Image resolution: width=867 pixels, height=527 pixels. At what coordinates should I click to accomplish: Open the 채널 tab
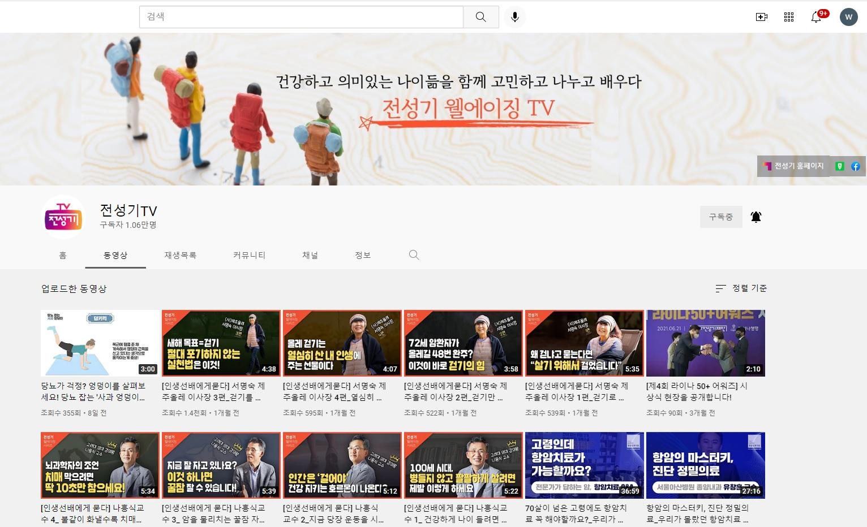(x=310, y=255)
